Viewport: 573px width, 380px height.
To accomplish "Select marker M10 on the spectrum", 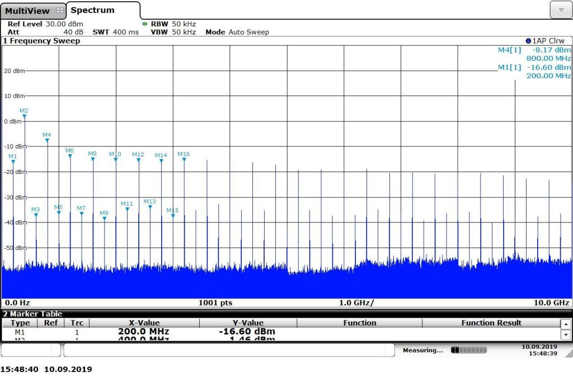I will pos(115,159).
